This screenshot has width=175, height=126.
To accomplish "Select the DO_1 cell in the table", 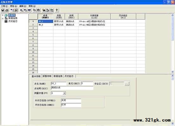I will point(46,21).
